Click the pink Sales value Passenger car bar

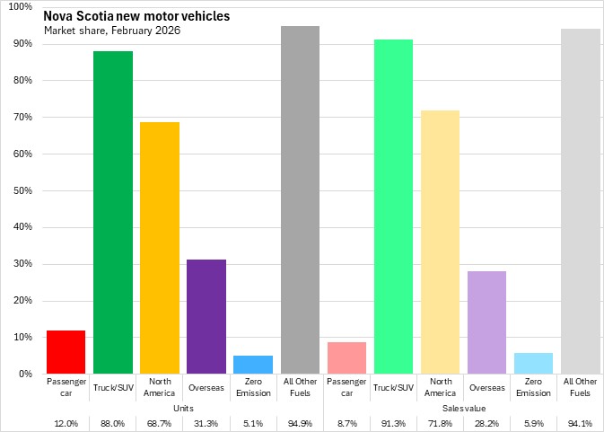pos(346,357)
